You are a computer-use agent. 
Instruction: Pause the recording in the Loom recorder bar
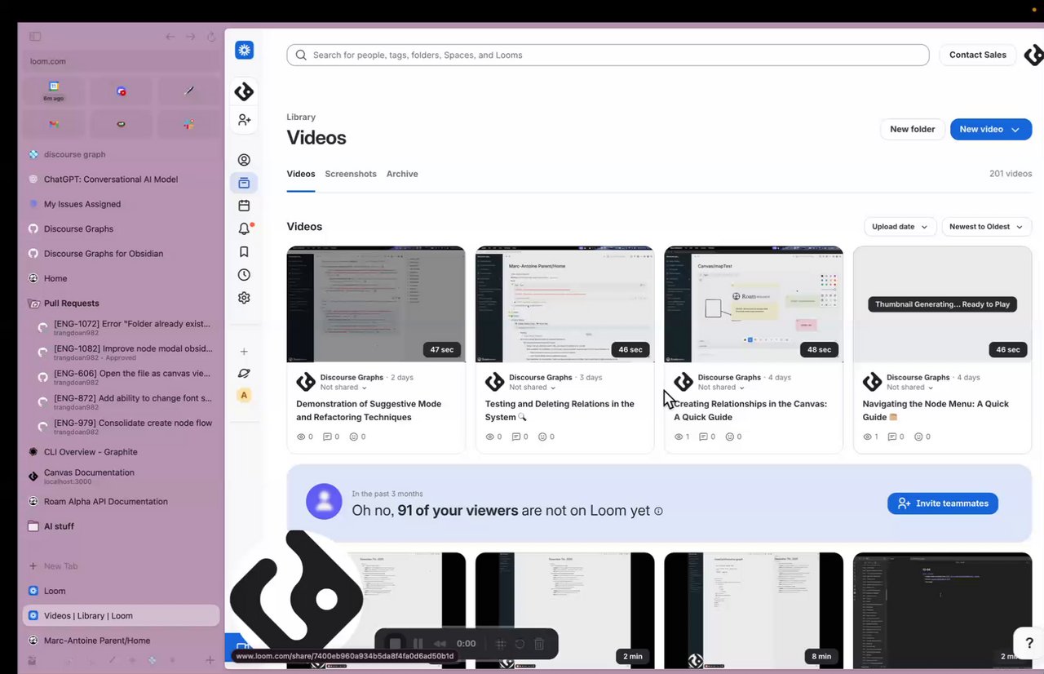(x=418, y=644)
